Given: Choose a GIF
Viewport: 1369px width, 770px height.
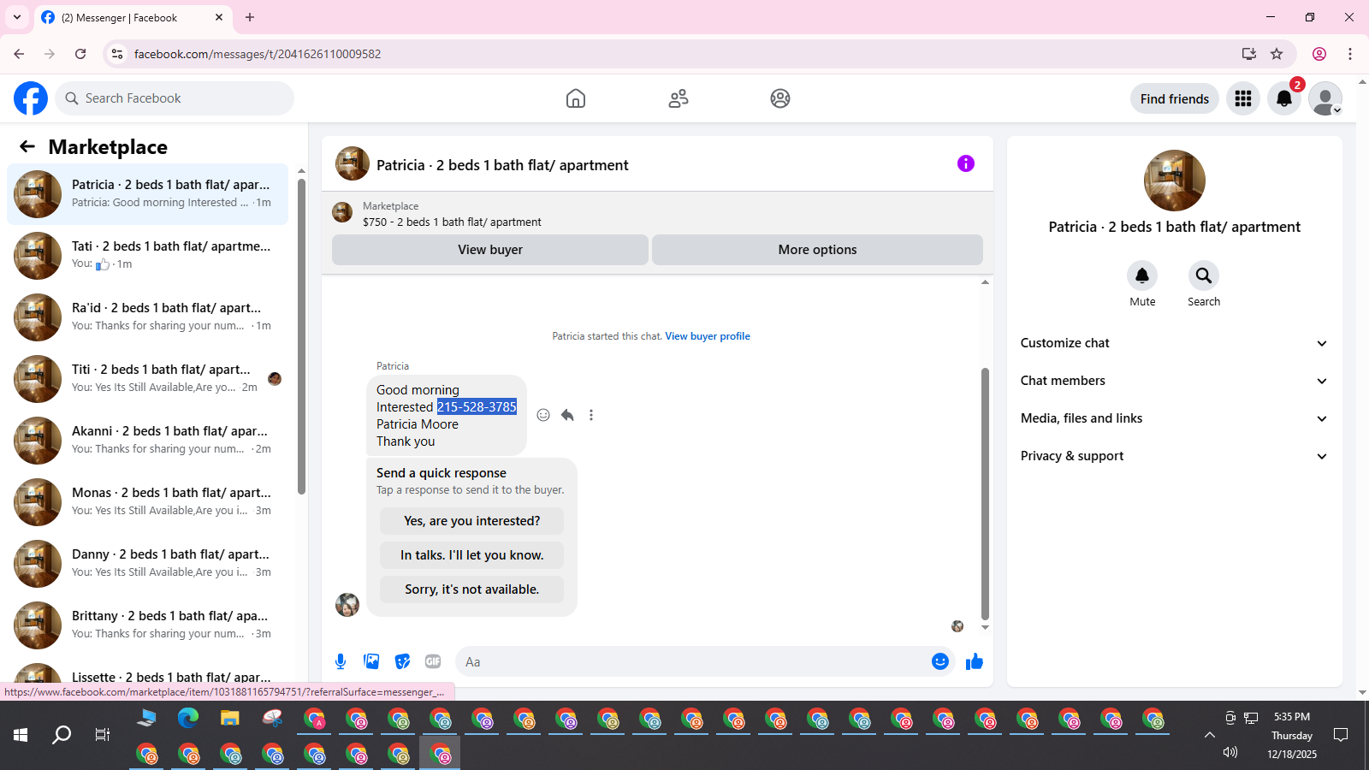Looking at the screenshot, I should coord(433,661).
